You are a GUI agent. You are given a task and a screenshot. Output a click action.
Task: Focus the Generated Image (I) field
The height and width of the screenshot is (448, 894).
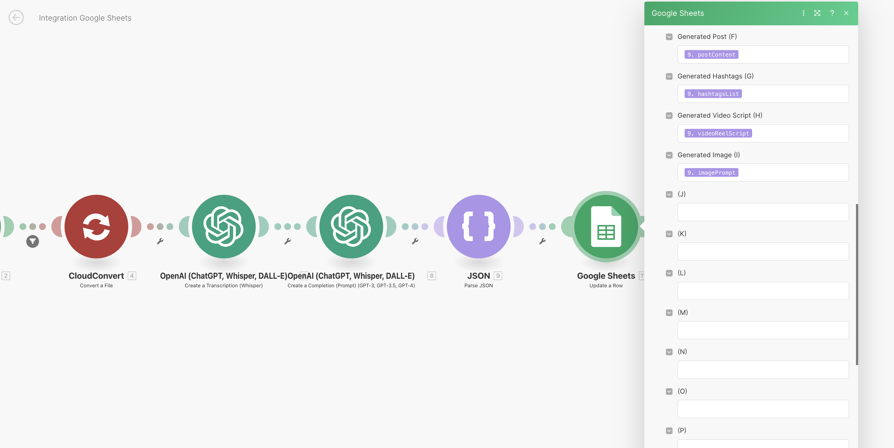[x=763, y=172]
